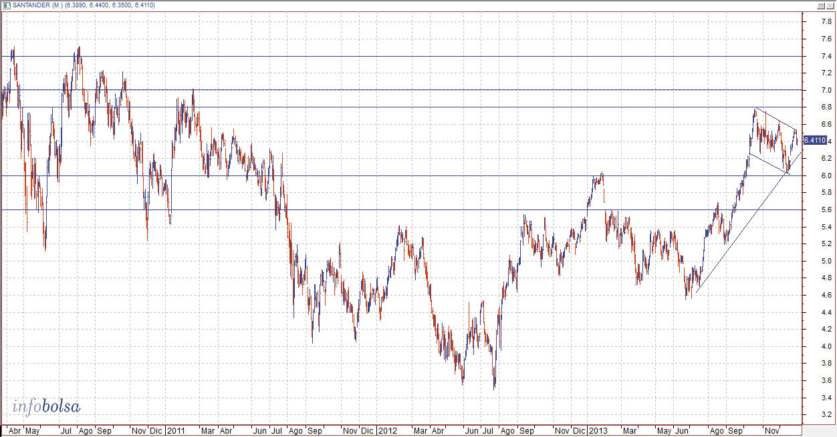This screenshot has height=437, width=837.
Task: Click the 2012 year marker on time axis
Action: point(387,431)
